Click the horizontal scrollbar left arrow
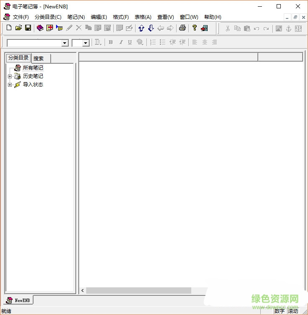The image size is (308, 315). coord(82,290)
